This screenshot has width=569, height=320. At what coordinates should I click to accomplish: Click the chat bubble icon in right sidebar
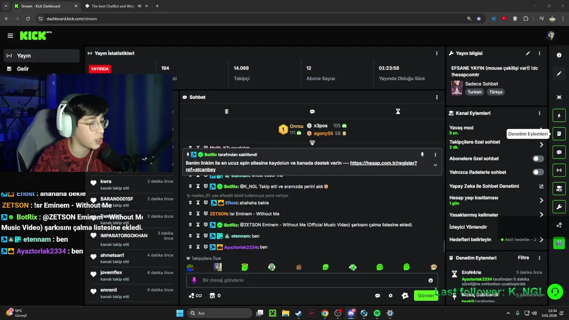[x=559, y=152]
